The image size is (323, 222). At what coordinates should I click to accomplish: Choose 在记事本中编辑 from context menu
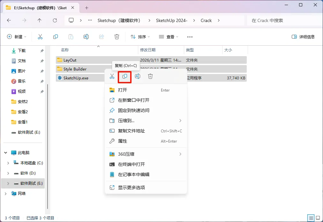coord(146,175)
